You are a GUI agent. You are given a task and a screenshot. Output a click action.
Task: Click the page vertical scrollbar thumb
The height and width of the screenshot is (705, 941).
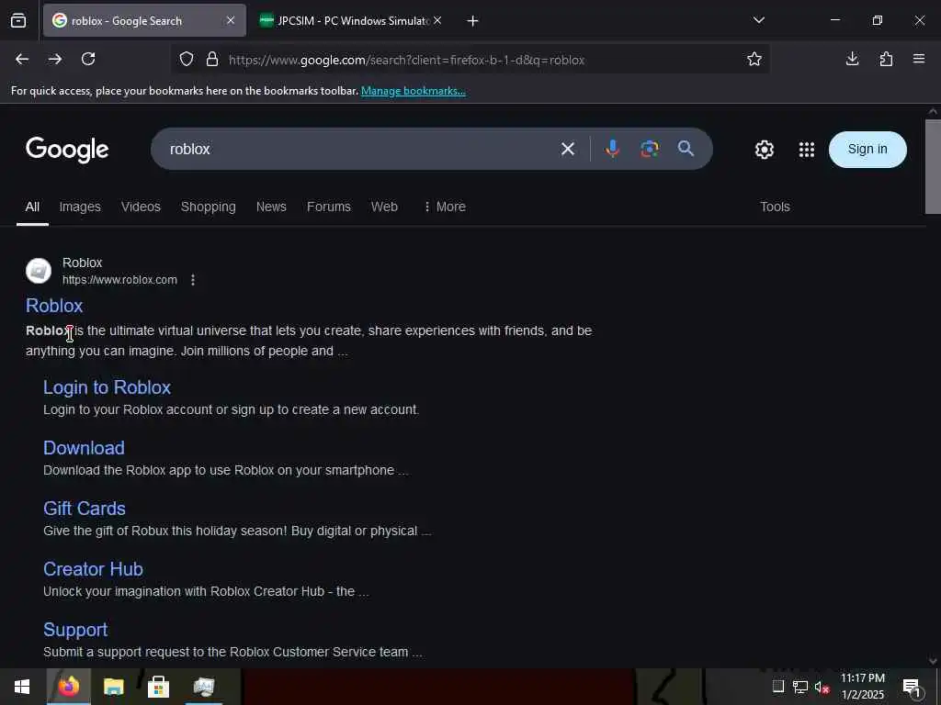[933, 166]
